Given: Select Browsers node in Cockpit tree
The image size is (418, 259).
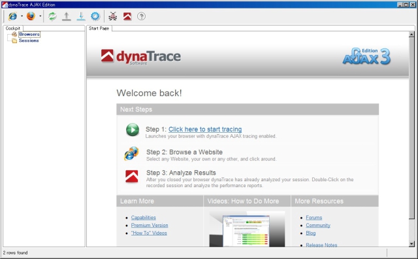Looking at the screenshot, I should pyautogui.click(x=29, y=35).
